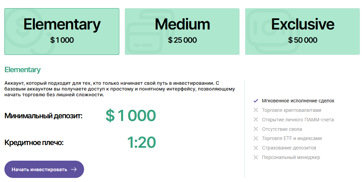Click the $50 000 price on the Exclusive card

coord(303,40)
